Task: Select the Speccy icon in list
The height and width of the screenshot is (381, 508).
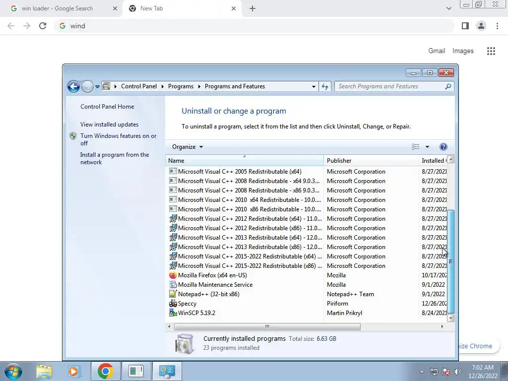Action: click(173, 304)
